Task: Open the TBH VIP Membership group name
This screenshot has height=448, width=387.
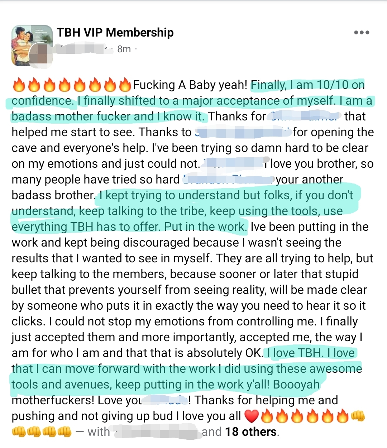Action: coord(115,33)
